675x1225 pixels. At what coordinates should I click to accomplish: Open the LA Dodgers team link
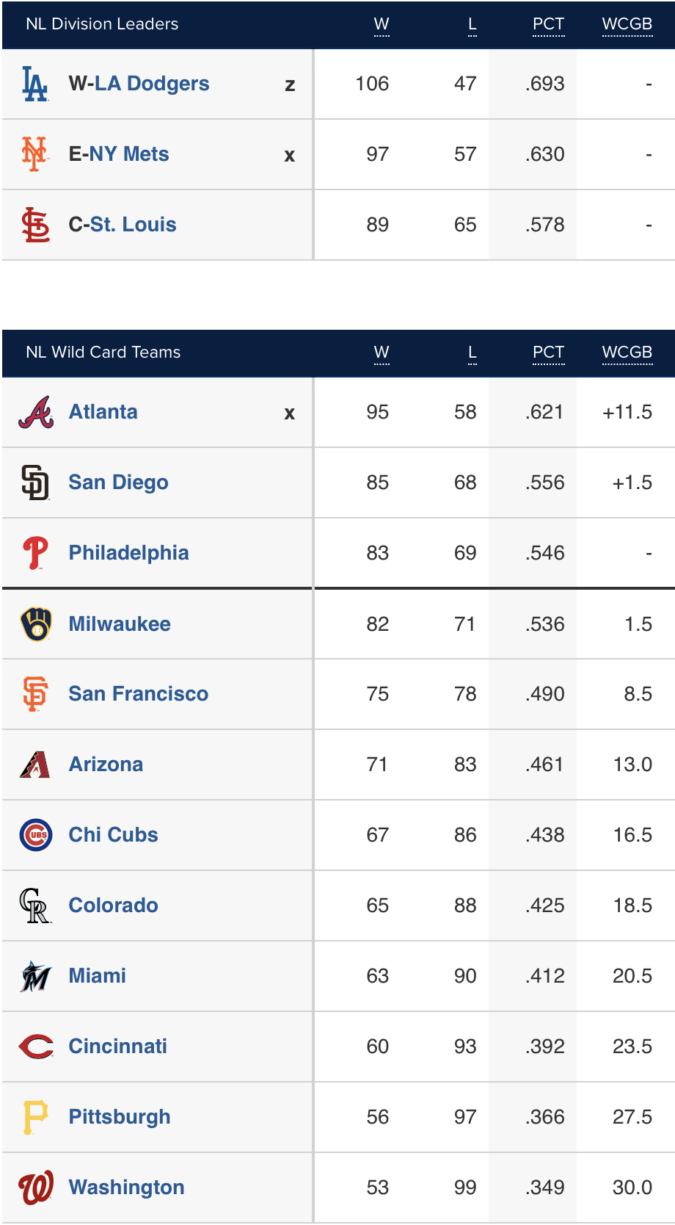point(152,84)
